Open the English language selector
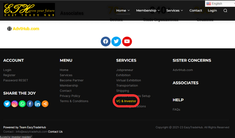The height and width of the screenshot is (138, 235). (220, 4)
